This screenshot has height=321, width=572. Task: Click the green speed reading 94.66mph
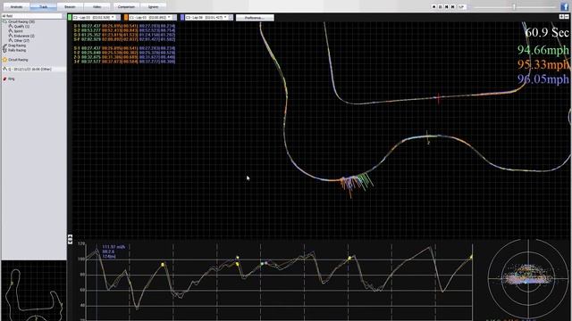pyautogui.click(x=543, y=50)
